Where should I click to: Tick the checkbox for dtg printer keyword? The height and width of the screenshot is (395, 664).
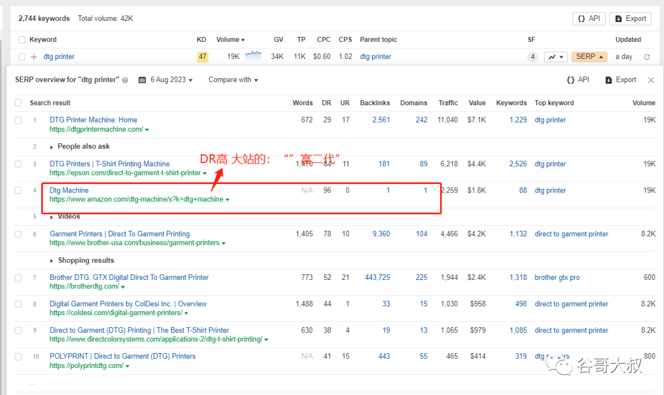pos(22,57)
